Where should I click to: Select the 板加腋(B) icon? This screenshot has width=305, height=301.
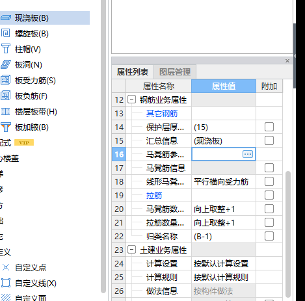6,127
